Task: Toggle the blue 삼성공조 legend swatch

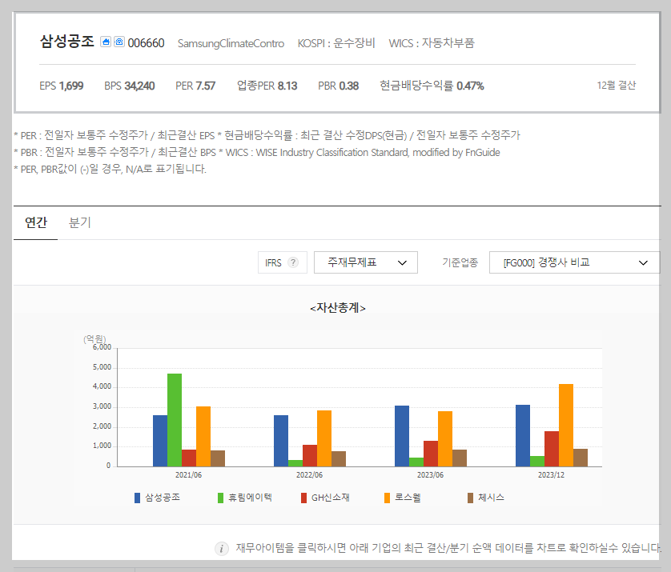Action: (138, 498)
